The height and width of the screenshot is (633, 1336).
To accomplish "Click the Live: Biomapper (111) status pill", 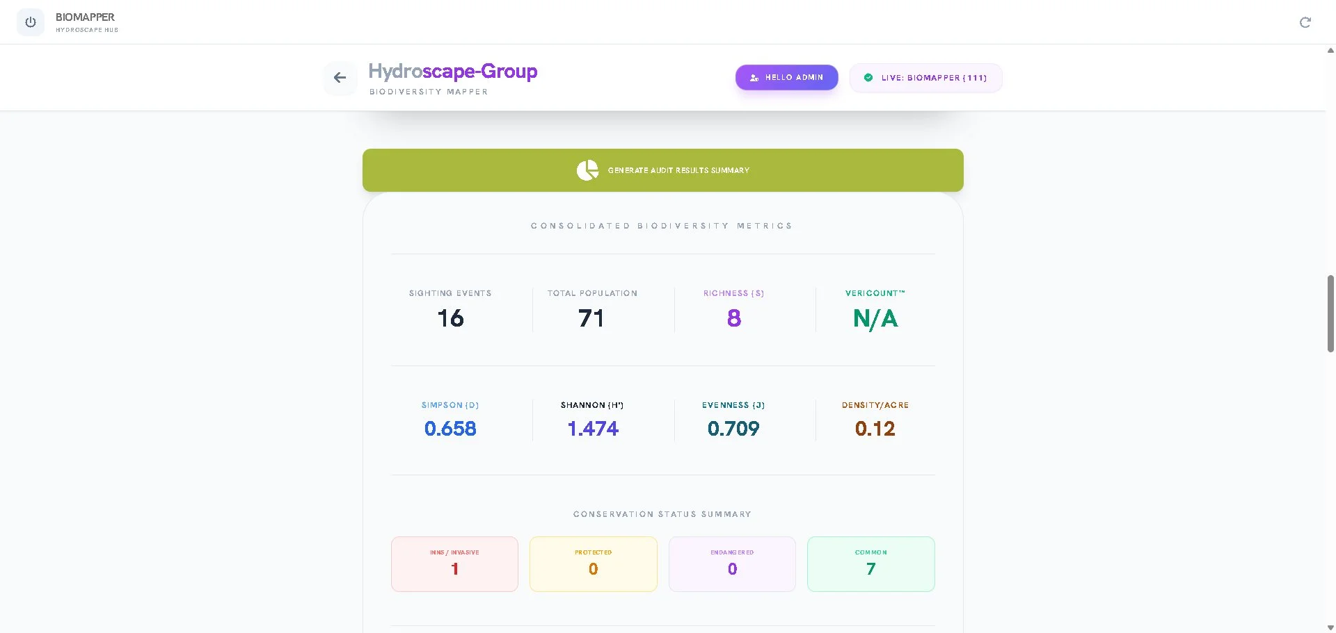I will (925, 78).
